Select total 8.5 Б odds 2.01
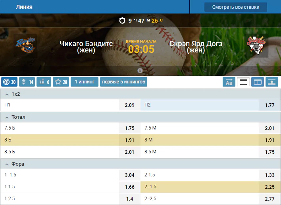281x205 pixels. (70, 152)
